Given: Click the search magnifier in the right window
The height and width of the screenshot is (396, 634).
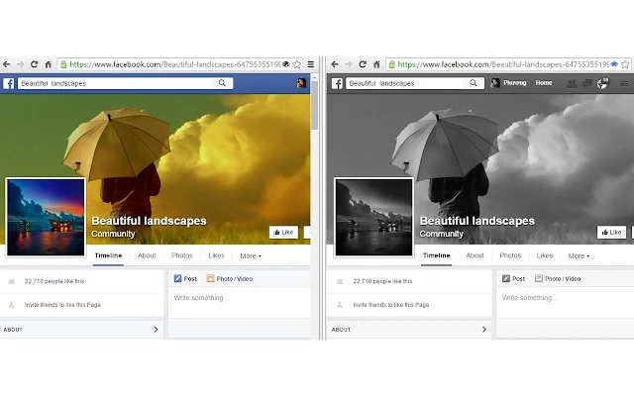Looking at the screenshot, I should pos(474,83).
